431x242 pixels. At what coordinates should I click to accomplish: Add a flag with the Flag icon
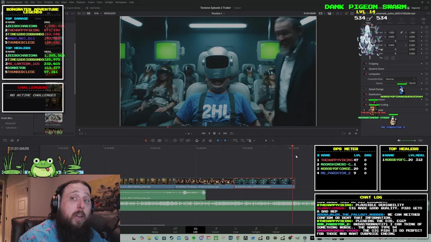pyautogui.click(x=218, y=140)
